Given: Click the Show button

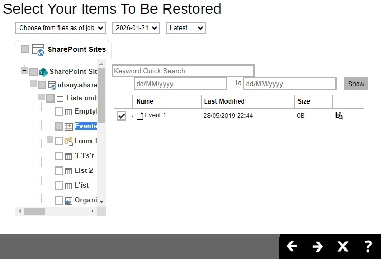Looking at the screenshot, I should (356, 84).
